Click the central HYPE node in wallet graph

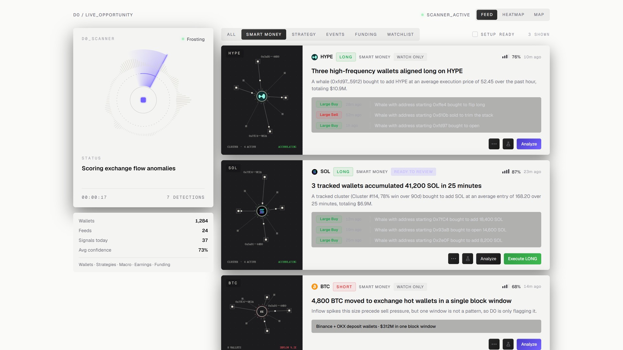tap(262, 96)
